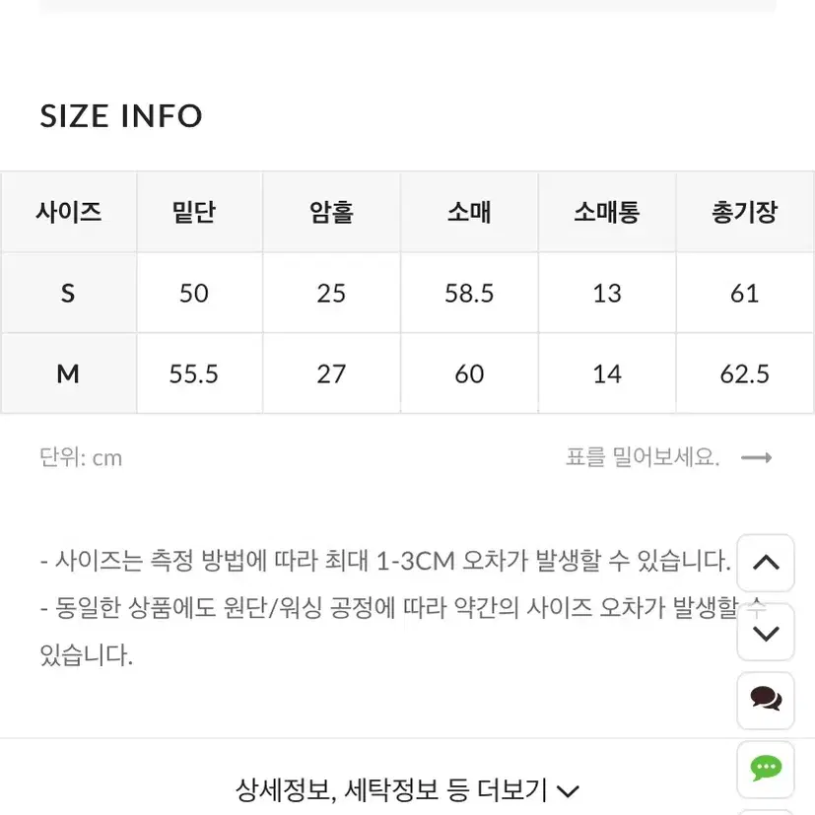
Task: Click the 62.5 total length cell
Action: (744, 374)
